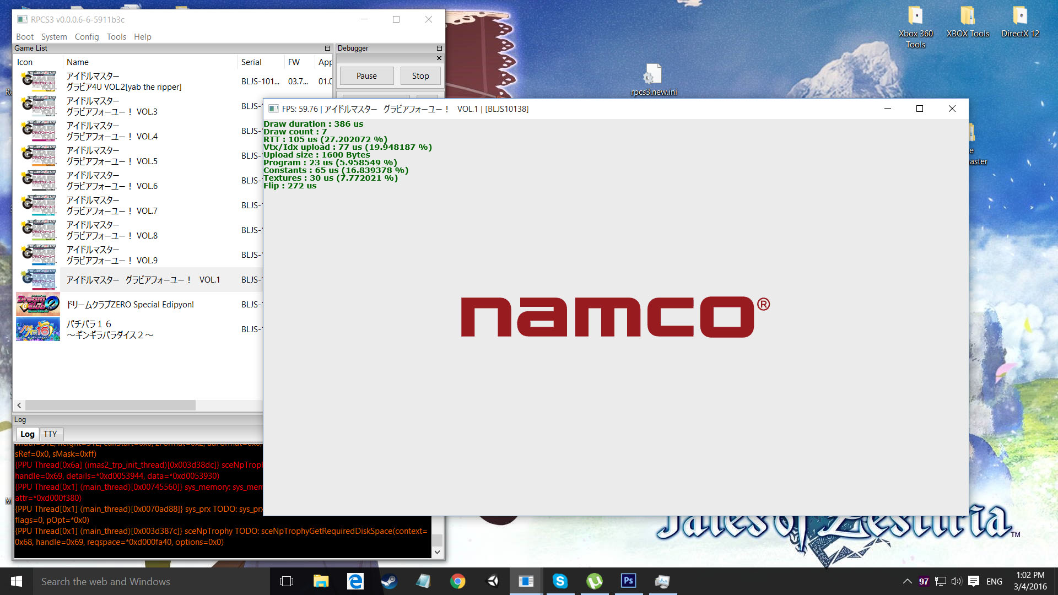The image size is (1058, 595).
Task: Open the Windows Start menu
Action: [x=17, y=581]
